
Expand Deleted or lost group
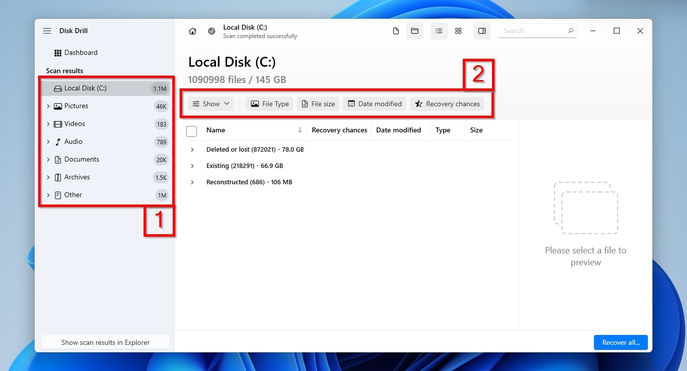click(193, 149)
